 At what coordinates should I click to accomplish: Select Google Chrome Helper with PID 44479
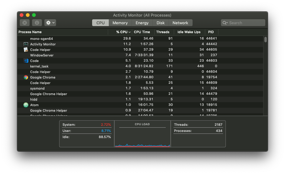(x=140, y=94)
